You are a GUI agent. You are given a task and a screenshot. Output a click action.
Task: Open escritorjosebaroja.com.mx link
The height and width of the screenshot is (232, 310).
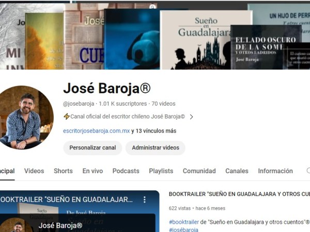coord(97,131)
